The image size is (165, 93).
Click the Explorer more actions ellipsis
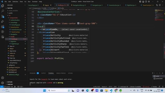coord(25,5)
